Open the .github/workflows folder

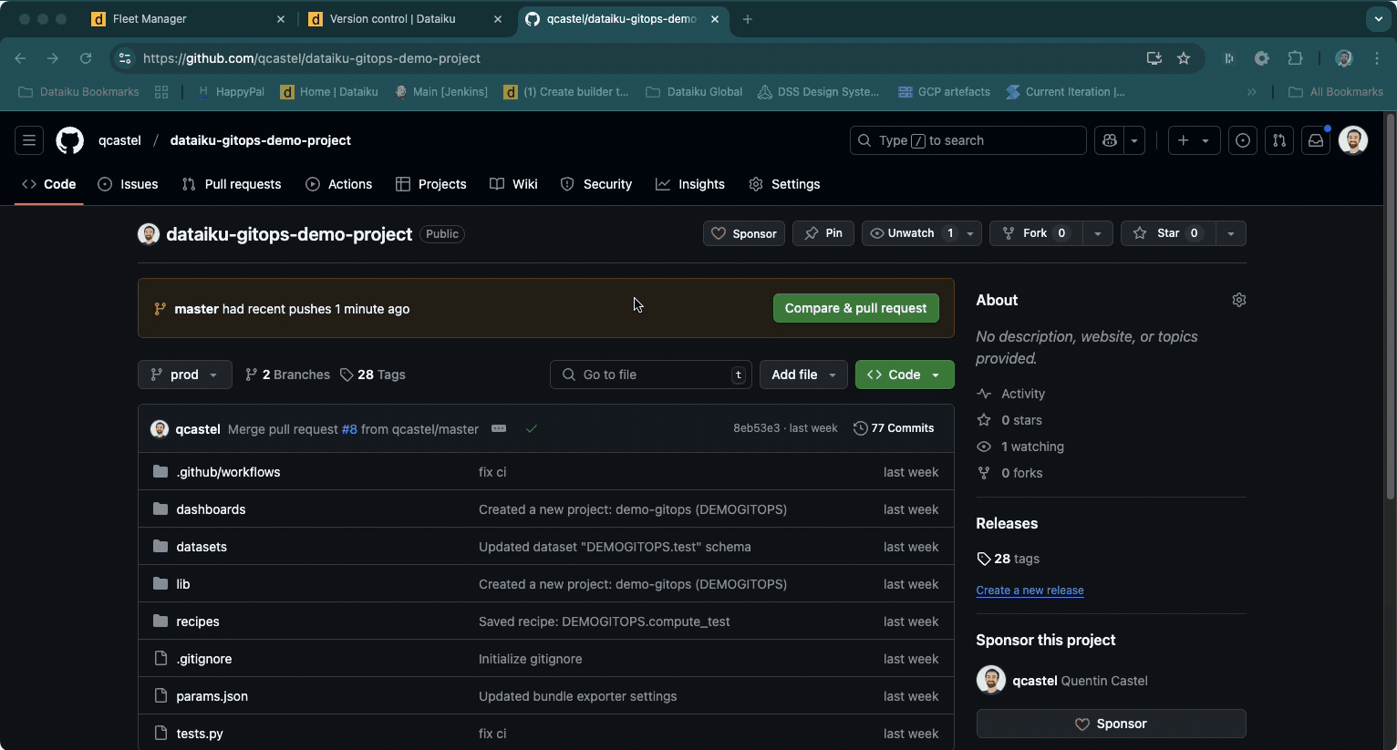[228, 472]
